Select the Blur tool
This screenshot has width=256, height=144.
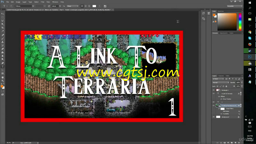[x=3, y=56]
